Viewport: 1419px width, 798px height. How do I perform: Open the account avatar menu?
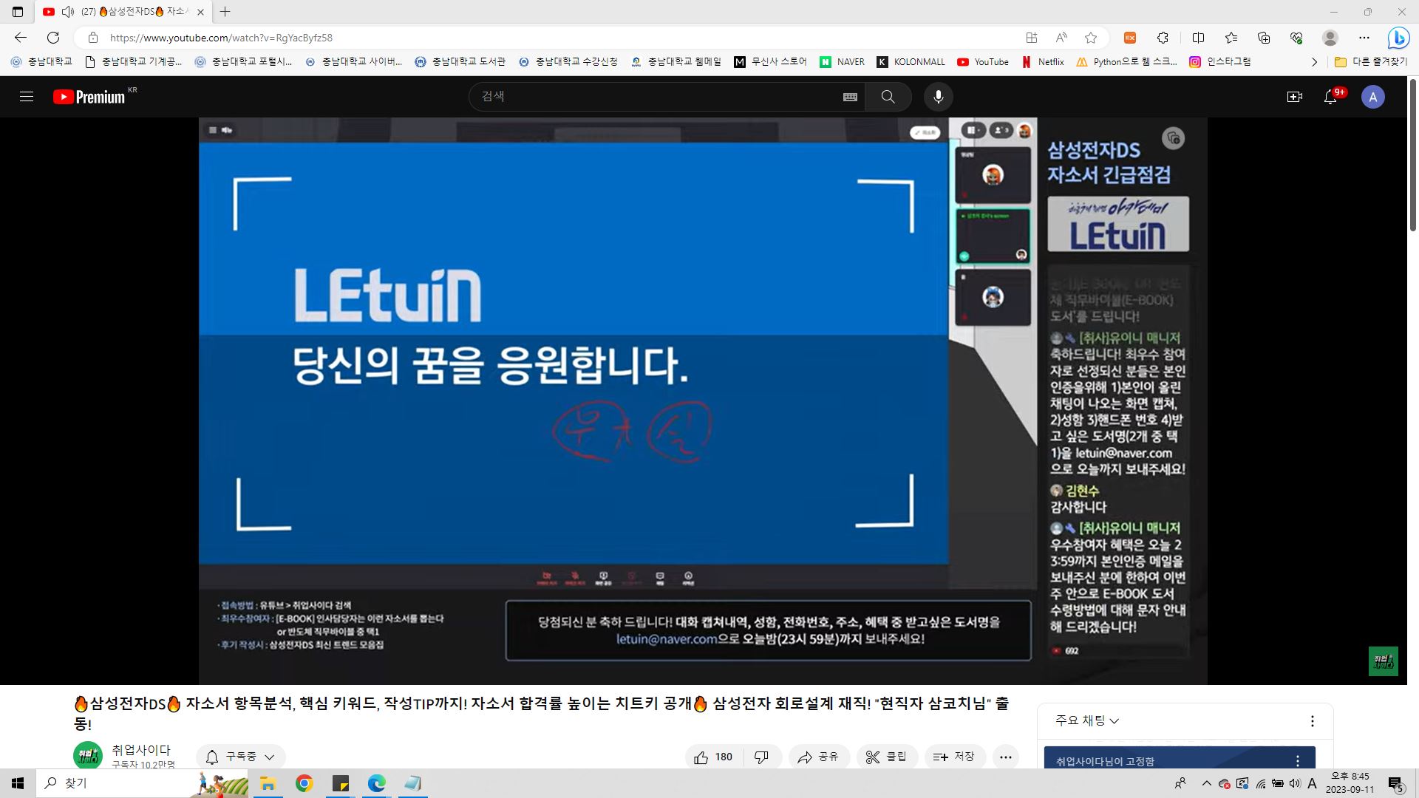[1372, 97]
